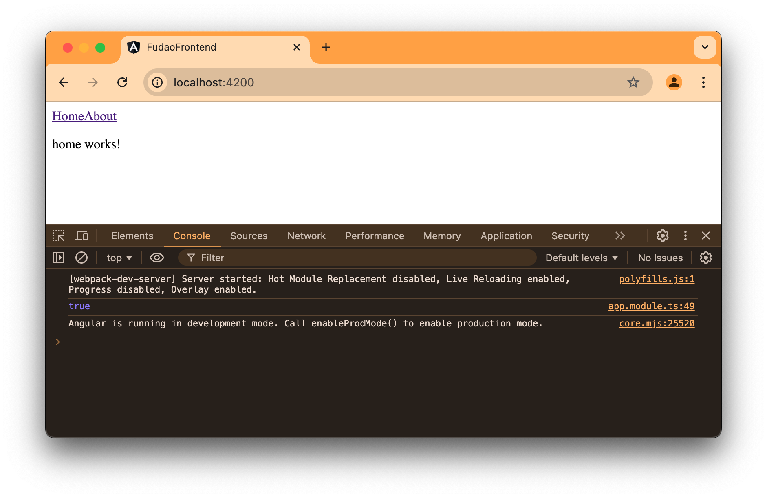Open the 'Default levels' dropdown
Viewport: 767px width, 498px height.
[582, 258]
